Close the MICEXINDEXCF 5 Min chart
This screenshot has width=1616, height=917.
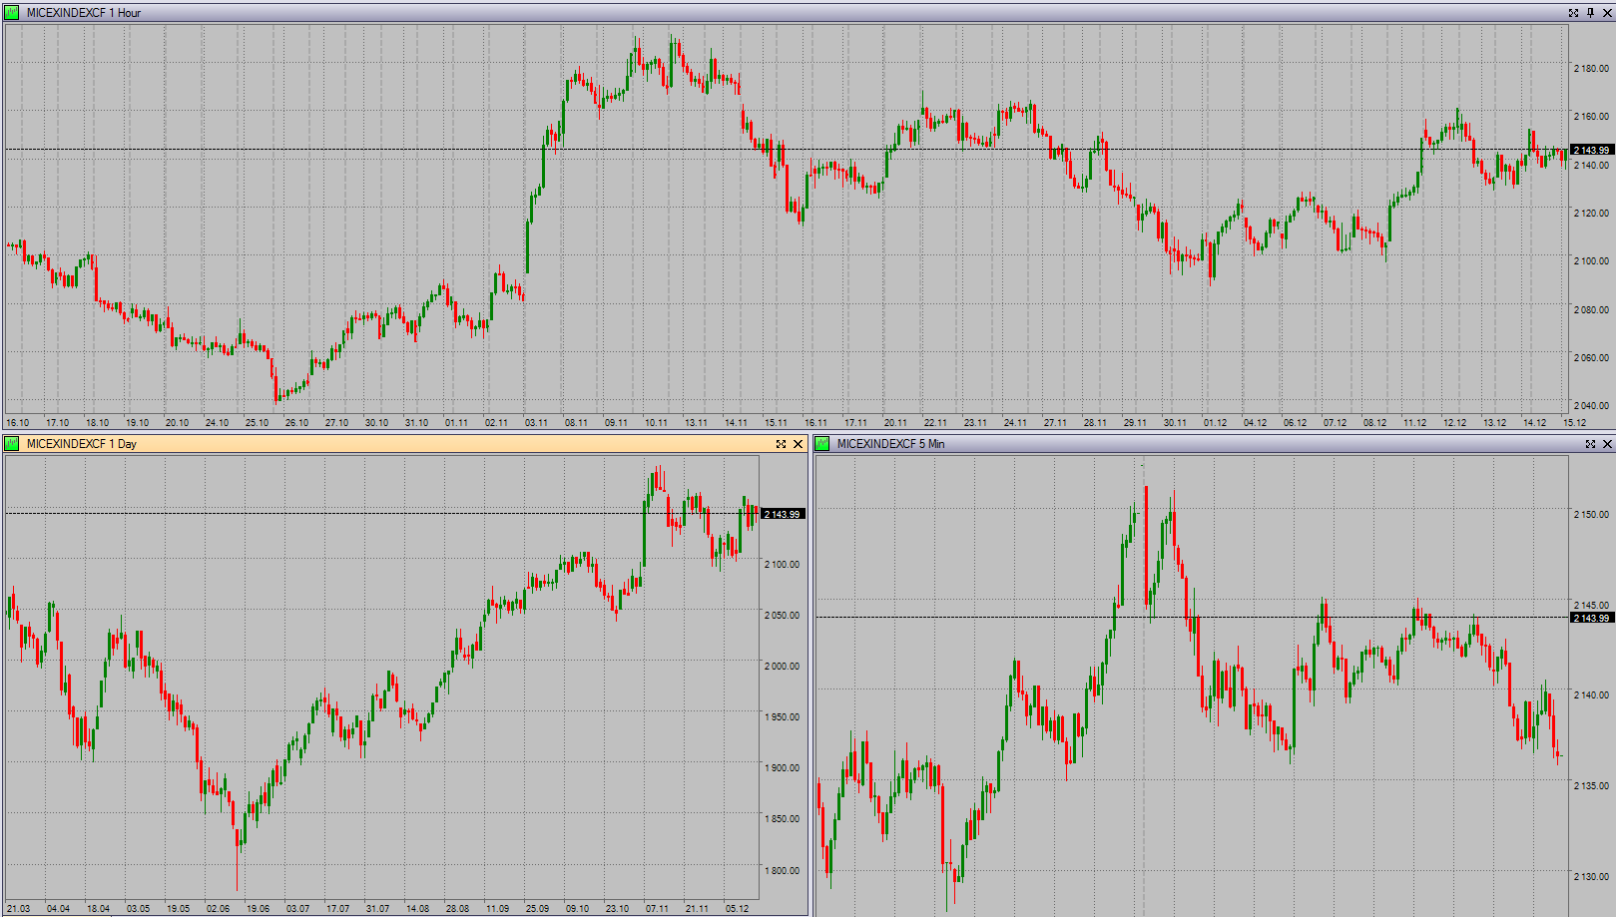(1606, 444)
